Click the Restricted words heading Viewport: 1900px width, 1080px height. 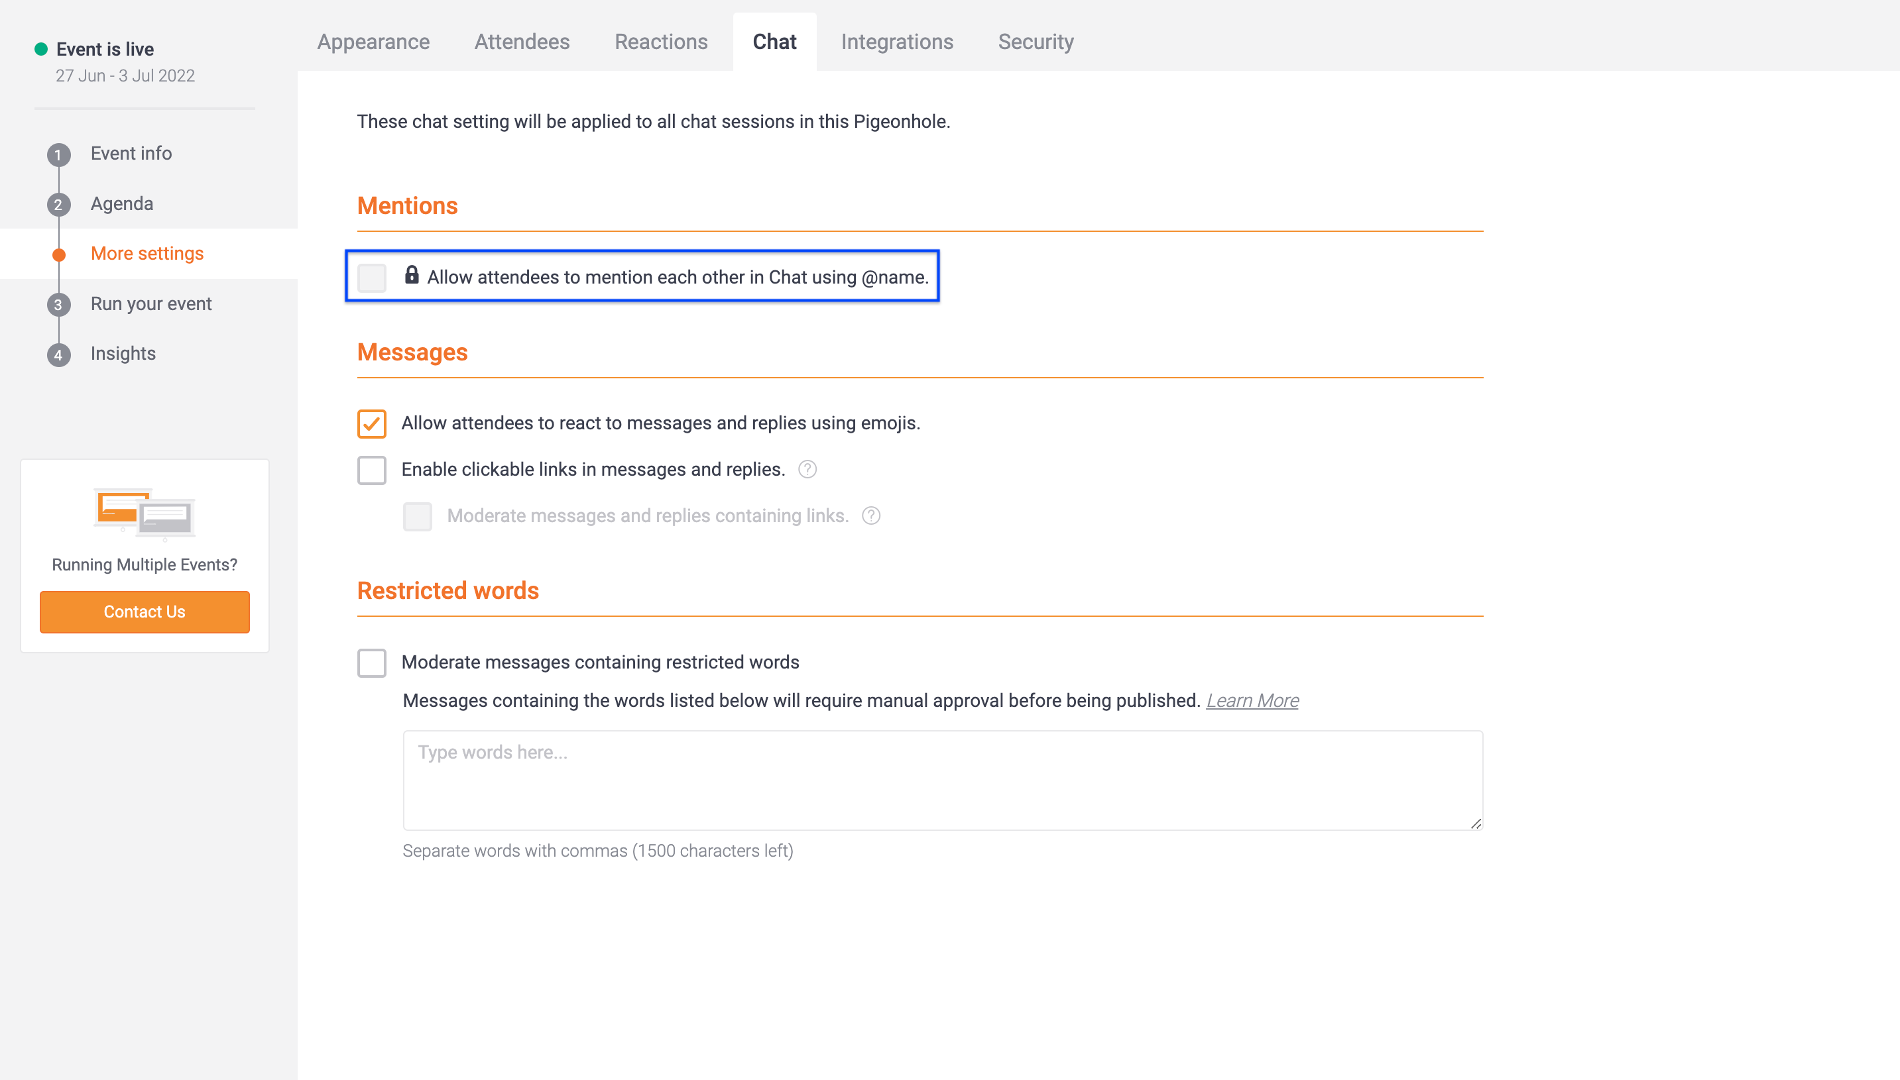tap(447, 590)
